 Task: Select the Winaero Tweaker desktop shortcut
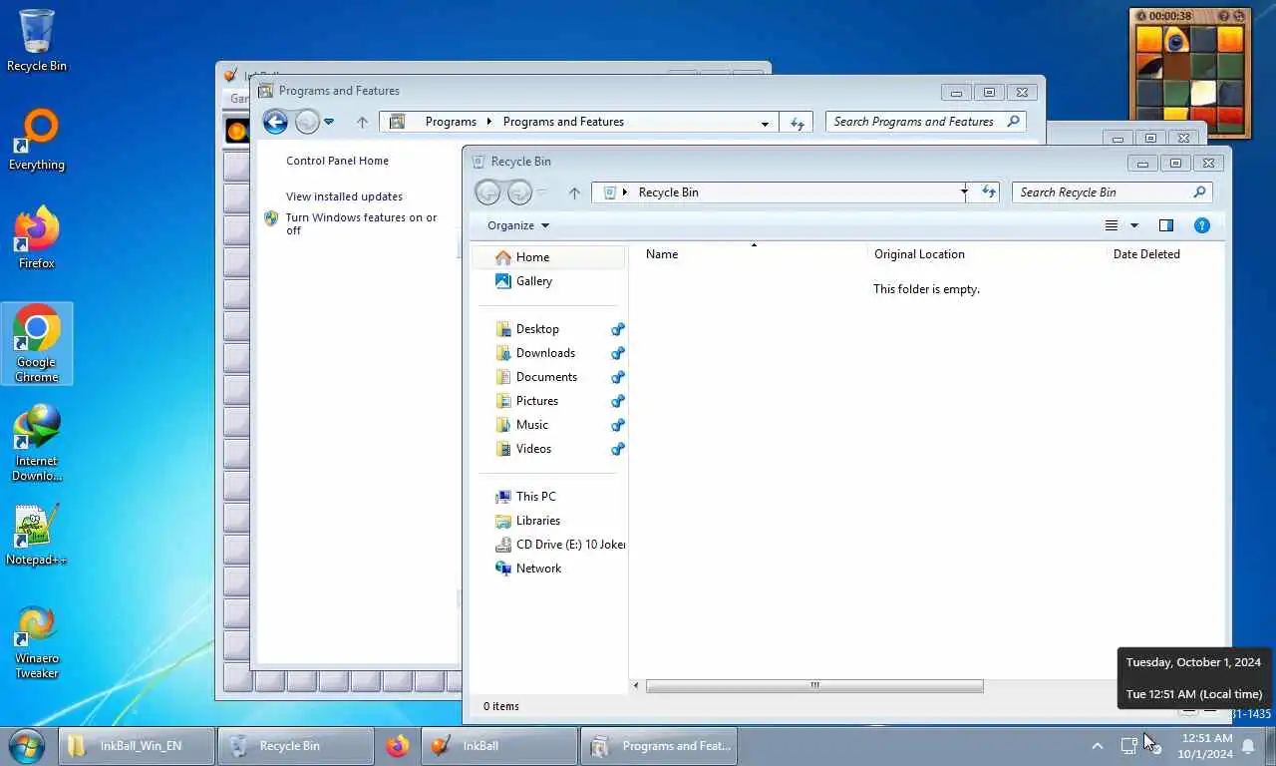(x=37, y=641)
